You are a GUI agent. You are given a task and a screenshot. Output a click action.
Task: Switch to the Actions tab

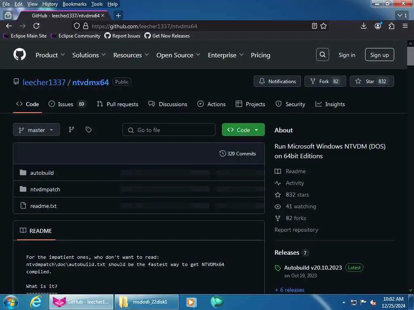coord(211,104)
